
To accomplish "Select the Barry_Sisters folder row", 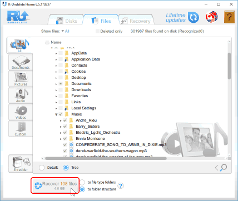I will click(x=88, y=127).
